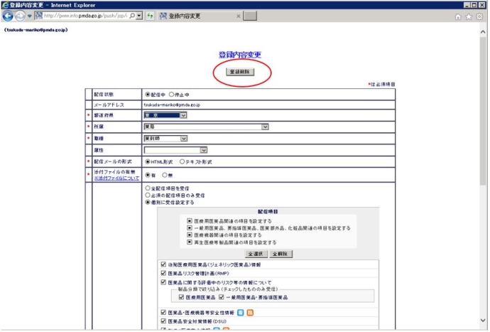The width and height of the screenshot is (490, 332).
Task: Select HTML形式 mail format radio
Action: click(148, 161)
